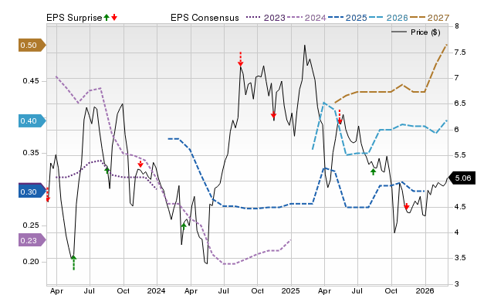Click the 2025 EPS consensus legend entry

347,18
